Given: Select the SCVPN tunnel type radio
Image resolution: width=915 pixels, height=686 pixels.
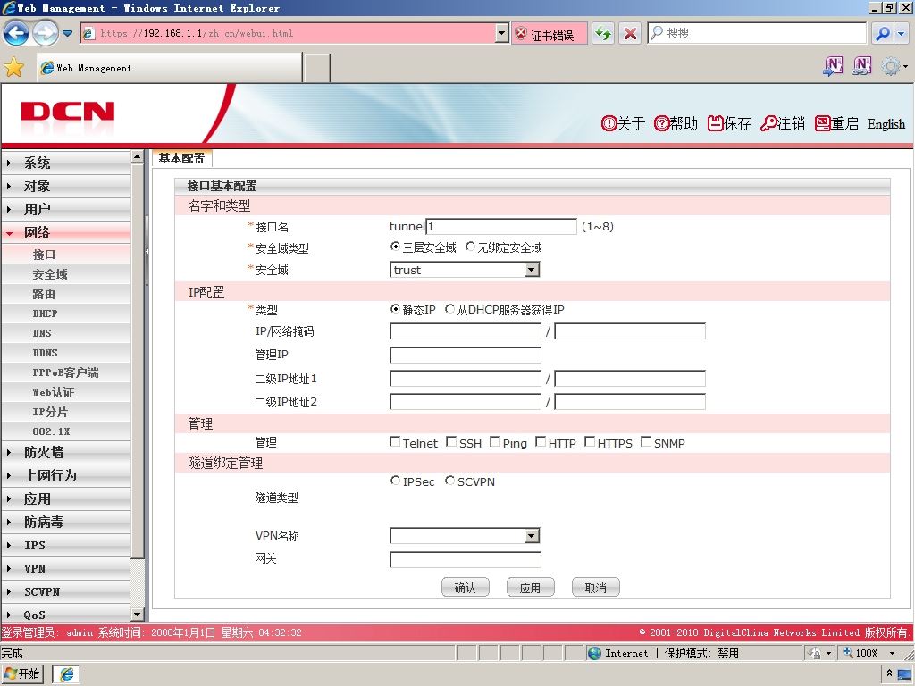Looking at the screenshot, I should [x=449, y=481].
